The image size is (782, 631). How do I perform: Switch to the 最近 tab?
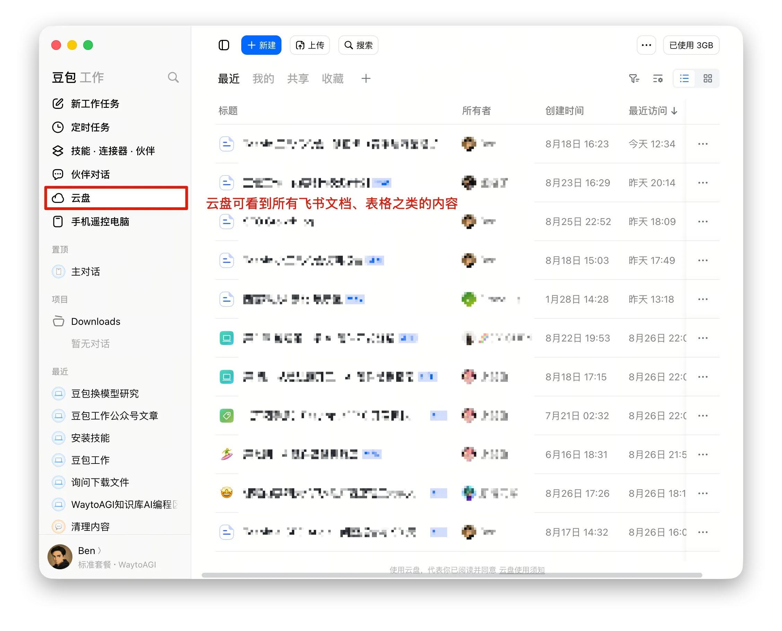(x=228, y=78)
